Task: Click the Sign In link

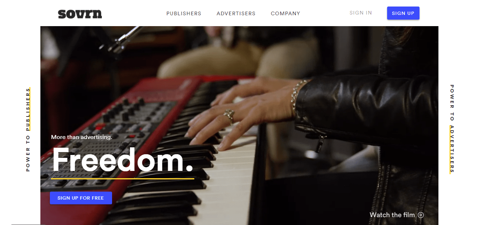Action: (x=361, y=13)
